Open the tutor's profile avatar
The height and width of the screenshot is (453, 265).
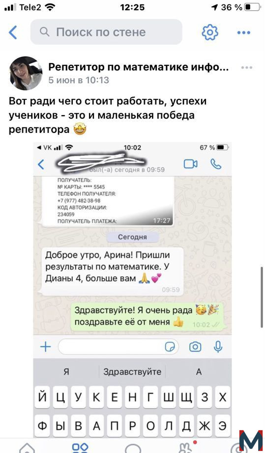click(26, 73)
